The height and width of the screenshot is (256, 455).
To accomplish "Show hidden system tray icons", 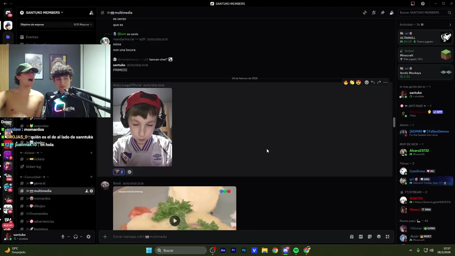I will pos(411,250).
